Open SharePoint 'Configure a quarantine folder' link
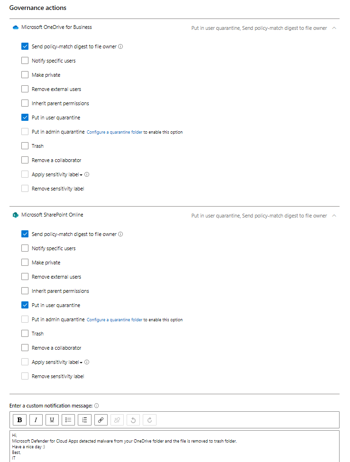The width and height of the screenshot is (350, 462). click(x=114, y=320)
